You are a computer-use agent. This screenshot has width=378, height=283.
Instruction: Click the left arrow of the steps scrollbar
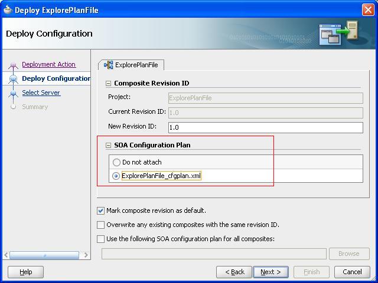click(x=6, y=255)
